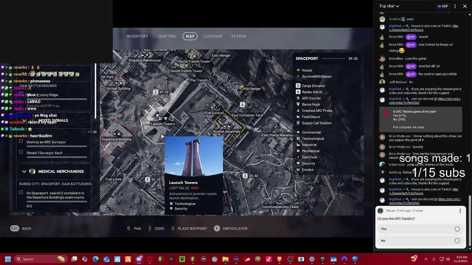Check Obtain 1 Surveyor Vault objective
The width and height of the screenshot is (472, 265).
[x=21, y=152]
